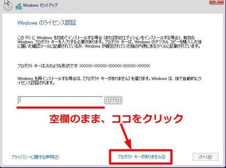The height and width of the screenshot is (168, 226).
Task: Open the プライバシーに関する声明 link
Action: [35, 157]
